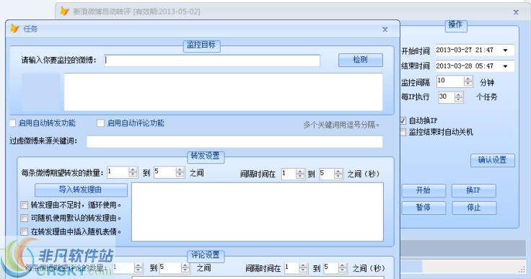Screen dimensions: 531x279
Task: Check 在转发理由中插入随机表情 option
Action: [x=24, y=231]
